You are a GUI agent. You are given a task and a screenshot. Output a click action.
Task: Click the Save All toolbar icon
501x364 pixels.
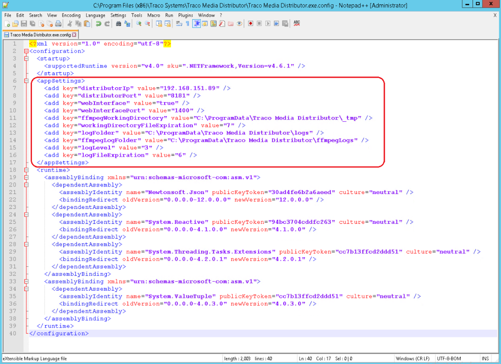coord(32,23)
